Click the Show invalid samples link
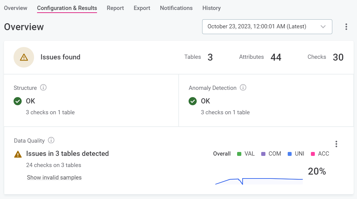This screenshot has height=199, width=357. point(54,177)
